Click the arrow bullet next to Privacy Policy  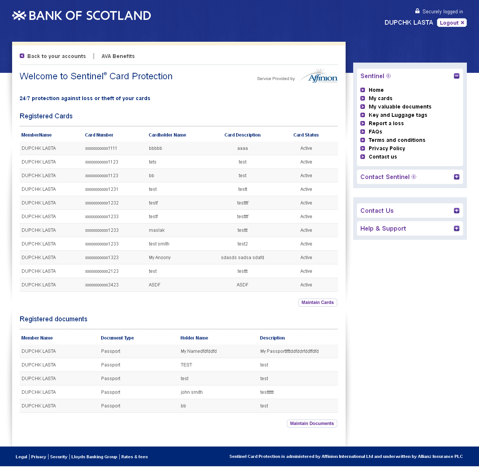pos(363,148)
